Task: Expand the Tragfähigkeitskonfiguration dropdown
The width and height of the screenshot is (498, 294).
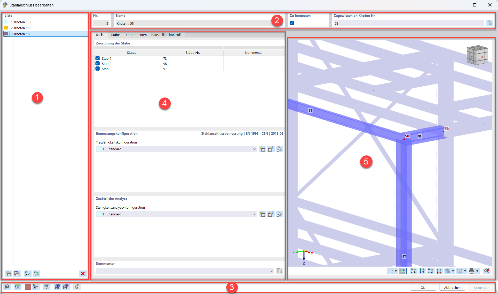Action: [x=255, y=149]
